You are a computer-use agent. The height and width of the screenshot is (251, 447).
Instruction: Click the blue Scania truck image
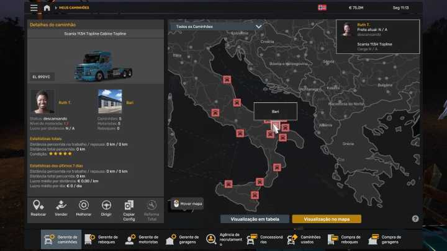103,66
